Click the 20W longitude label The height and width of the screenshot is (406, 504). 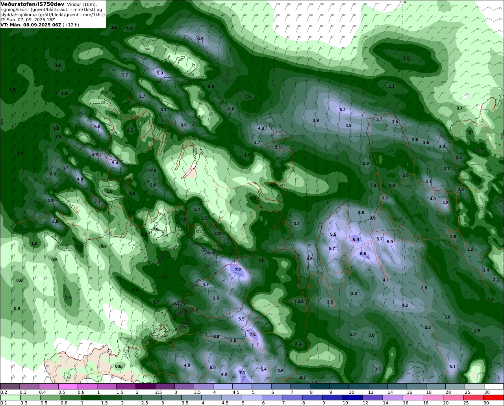click(402, 2)
